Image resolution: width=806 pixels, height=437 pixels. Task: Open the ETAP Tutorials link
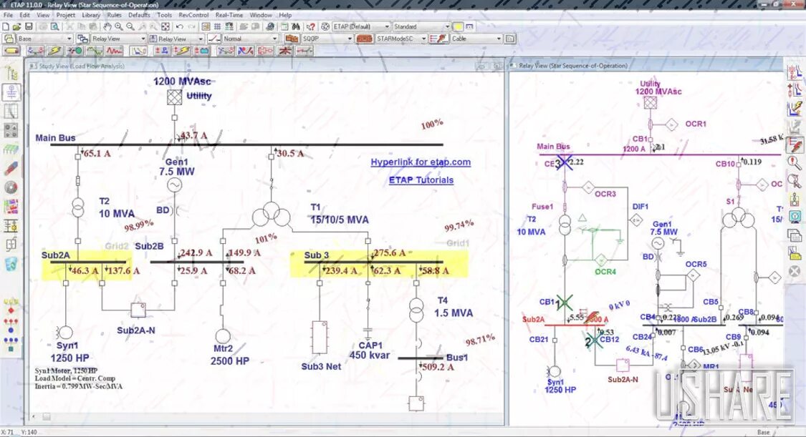click(x=421, y=180)
